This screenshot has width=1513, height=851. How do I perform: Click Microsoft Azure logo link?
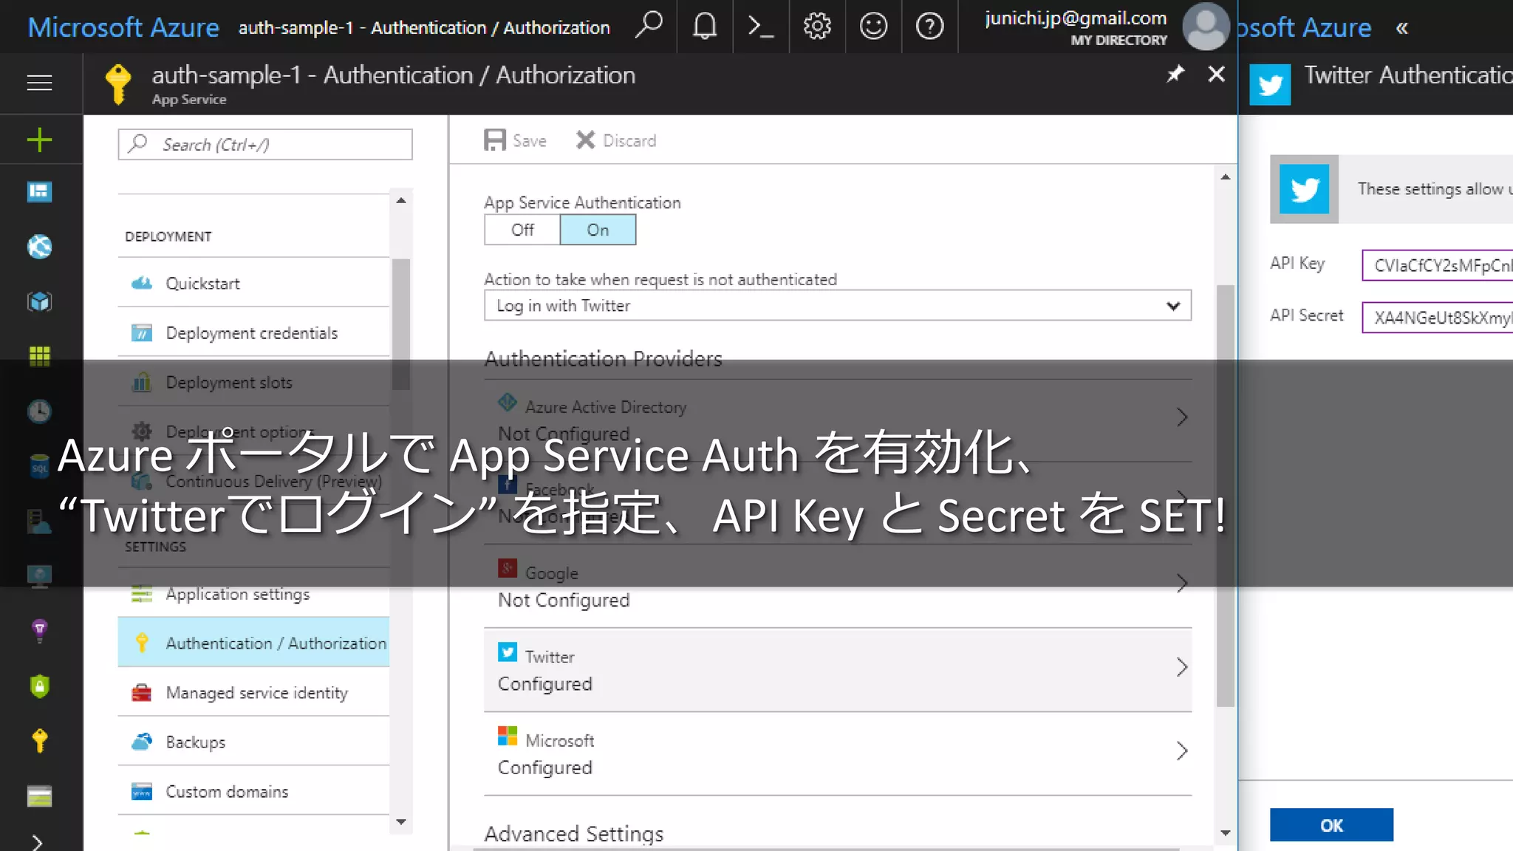123,27
